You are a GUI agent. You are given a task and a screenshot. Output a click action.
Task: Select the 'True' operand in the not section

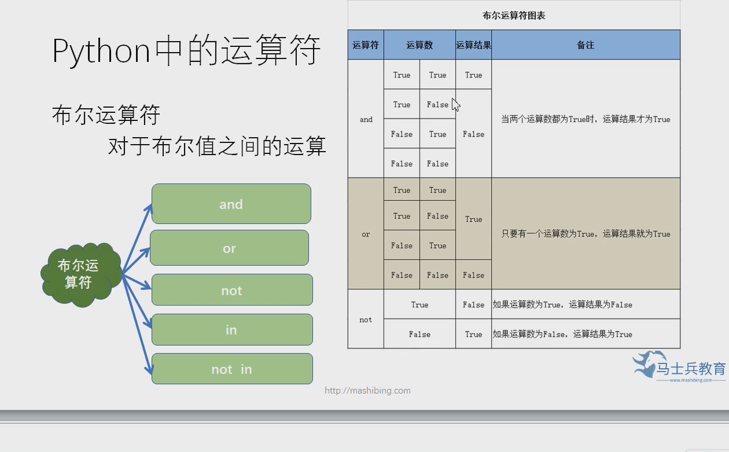(419, 304)
